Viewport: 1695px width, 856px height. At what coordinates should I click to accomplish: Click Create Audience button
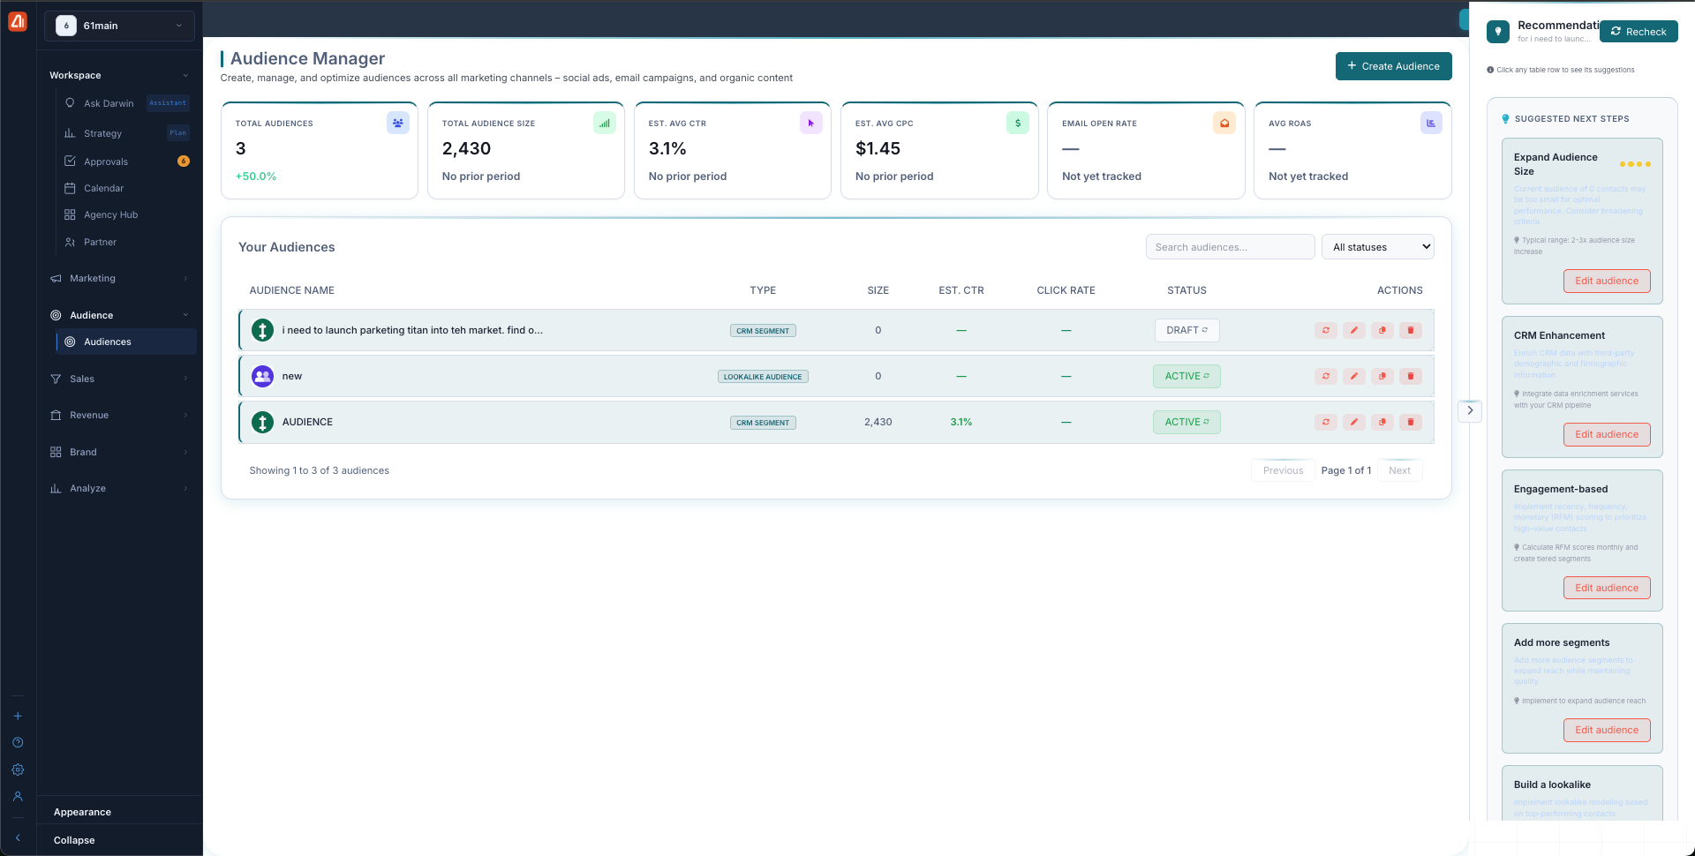pyautogui.click(x=1393, y=66)
